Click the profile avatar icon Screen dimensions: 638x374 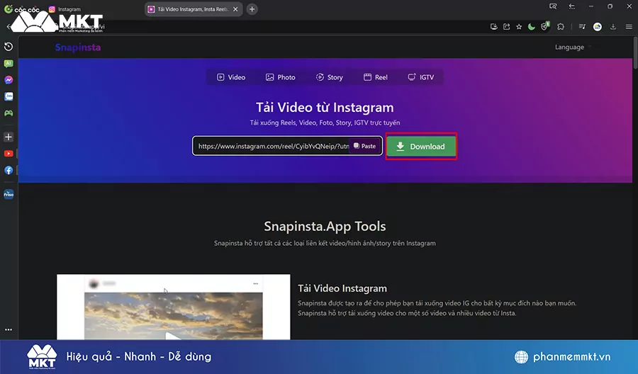point(598,27)
